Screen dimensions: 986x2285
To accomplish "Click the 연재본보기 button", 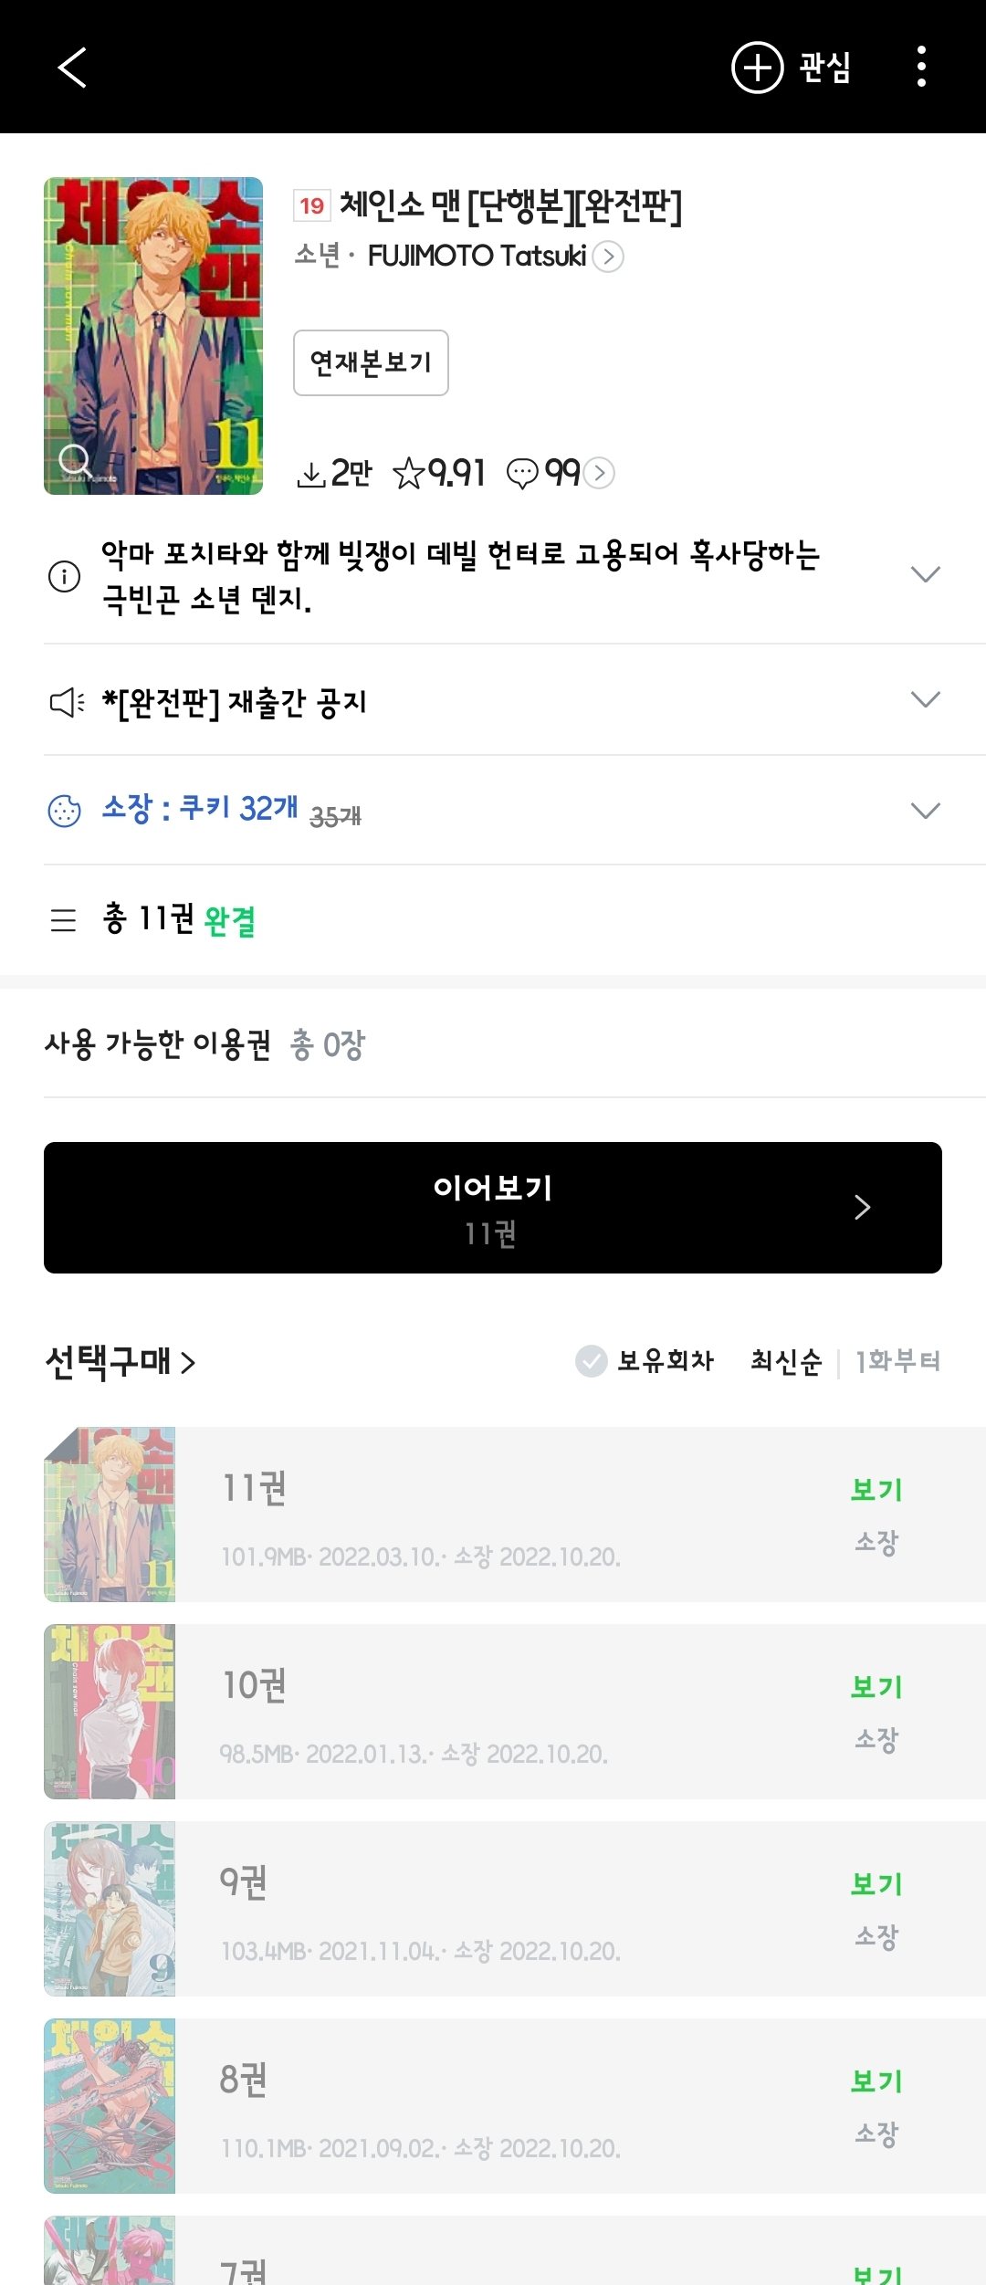I will click(371, 362).
